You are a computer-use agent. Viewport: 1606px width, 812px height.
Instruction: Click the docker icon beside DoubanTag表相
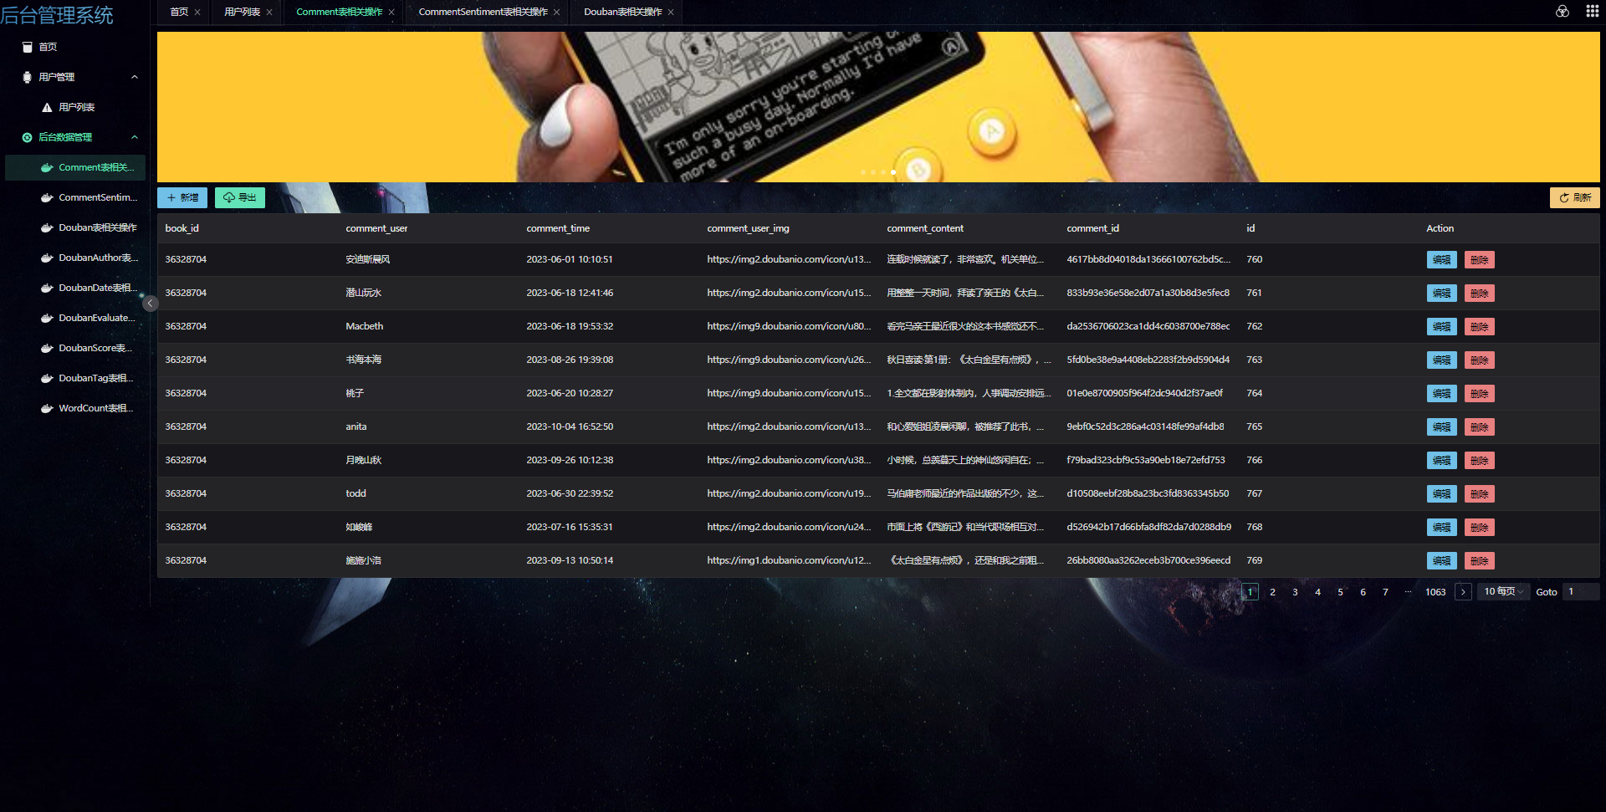[x=47, y=378]
